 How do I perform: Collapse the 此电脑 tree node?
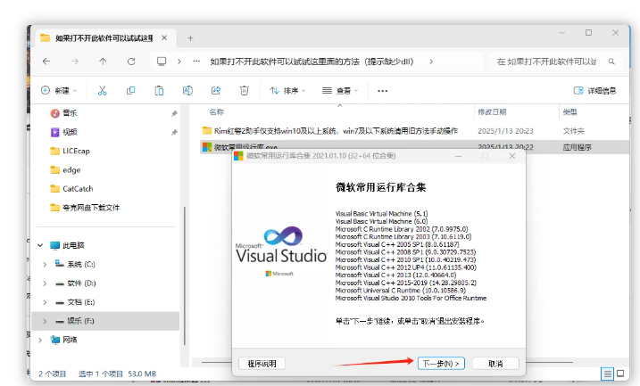(40, 245)
